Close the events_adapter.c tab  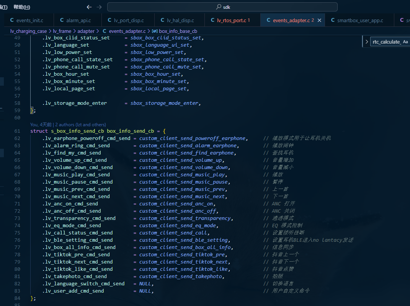tap(319, 20)
